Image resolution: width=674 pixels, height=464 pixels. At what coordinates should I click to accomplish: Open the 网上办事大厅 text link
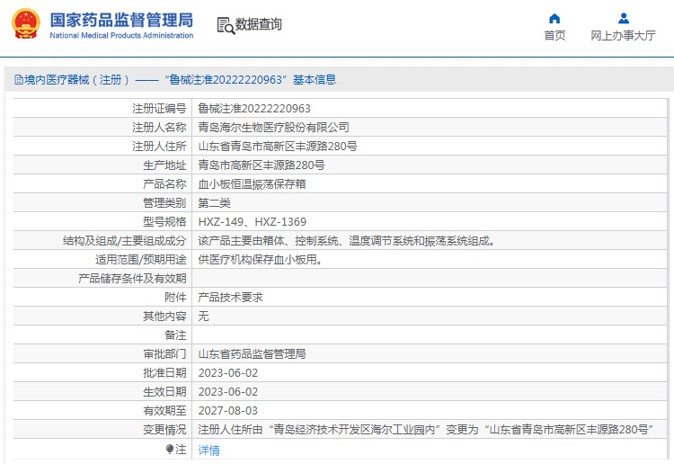[623, 36]
